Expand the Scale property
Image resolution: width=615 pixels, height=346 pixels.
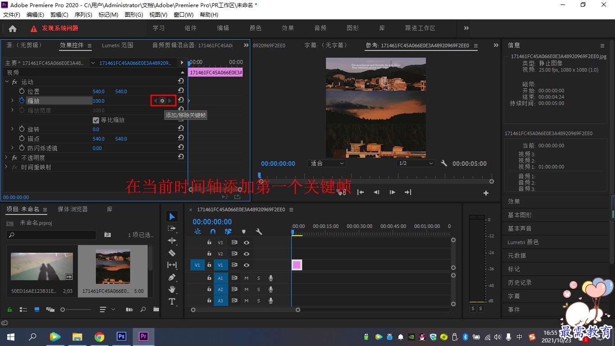(12, 100)
